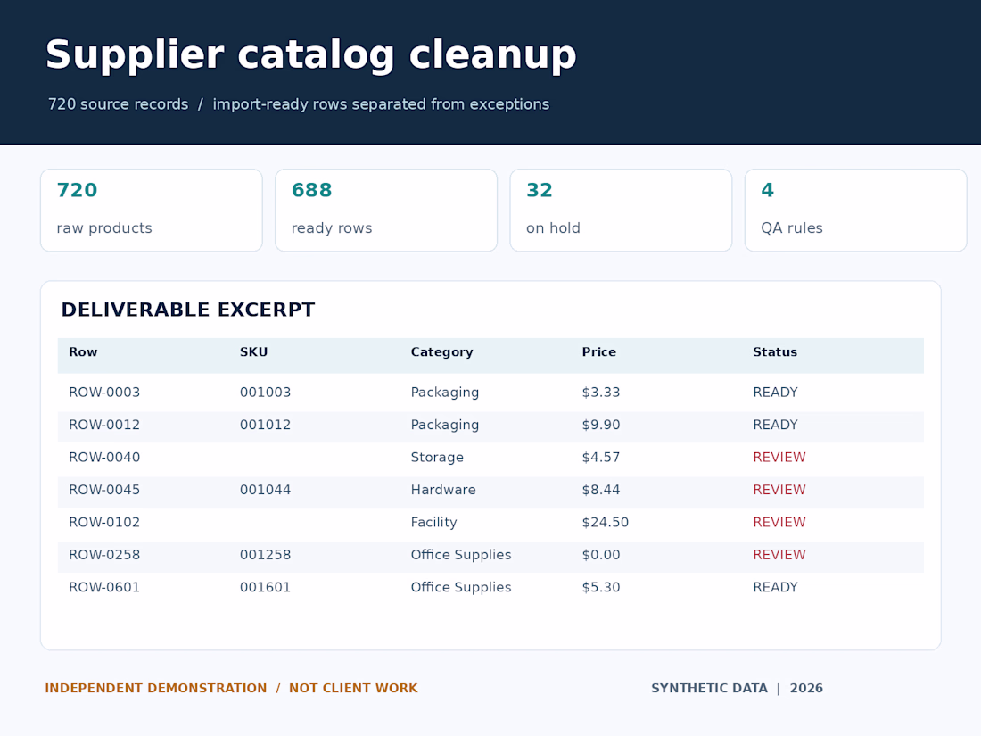Click REVIEW status in the ROW-0045 row
The height and width of the screenshot is (736, 981).
[779, 490]
